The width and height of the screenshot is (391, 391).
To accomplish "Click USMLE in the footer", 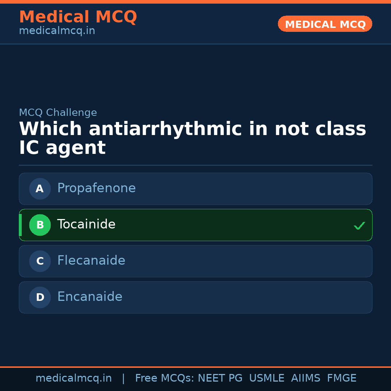I will 267,378.
